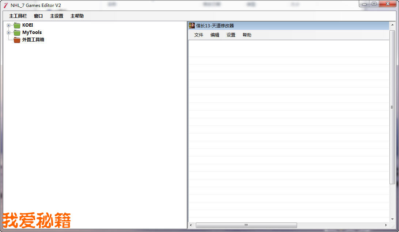Image resolution: width=399 pixels, height=232 pixels.
Task: Click the horizontal scrollbar thumb
Action: click(246, 225)
